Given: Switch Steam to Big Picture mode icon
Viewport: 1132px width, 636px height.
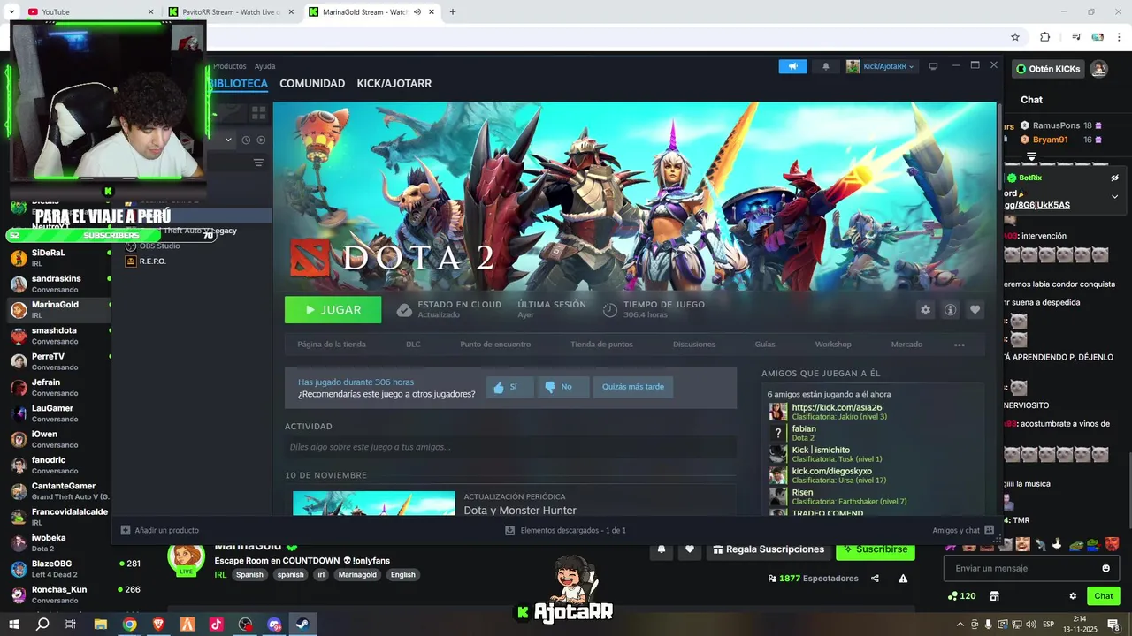Looking at the screenshot, I should [933, 66].
